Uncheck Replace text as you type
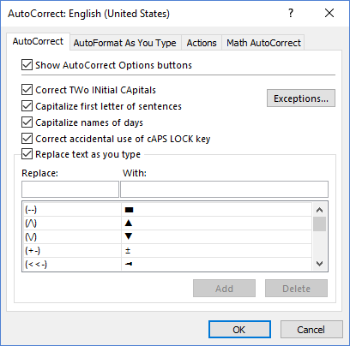350x346 pixels. (x=27, y=154)
